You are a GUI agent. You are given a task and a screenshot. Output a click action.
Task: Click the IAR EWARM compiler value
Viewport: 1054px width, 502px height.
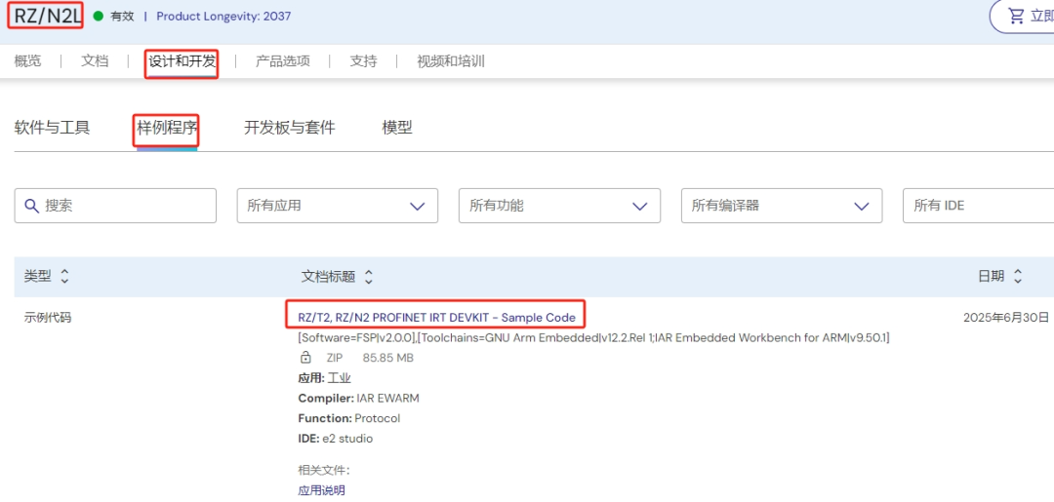point(387,398)
